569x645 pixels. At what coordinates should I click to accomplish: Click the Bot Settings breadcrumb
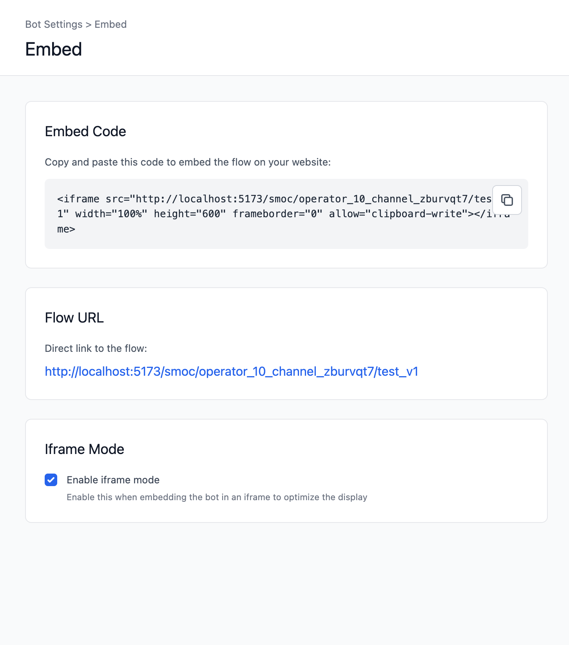point(54,24)
